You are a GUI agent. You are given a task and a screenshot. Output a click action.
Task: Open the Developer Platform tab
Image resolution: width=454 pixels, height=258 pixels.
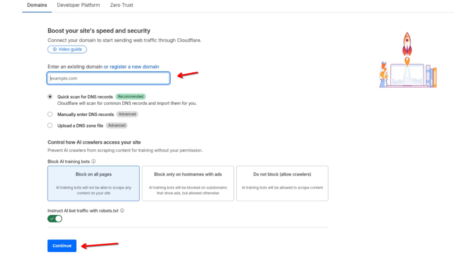click(78, 5)
